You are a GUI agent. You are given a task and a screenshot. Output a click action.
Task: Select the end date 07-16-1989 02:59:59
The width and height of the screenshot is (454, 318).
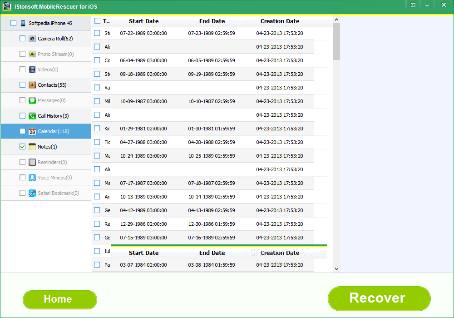pos(212,238)
